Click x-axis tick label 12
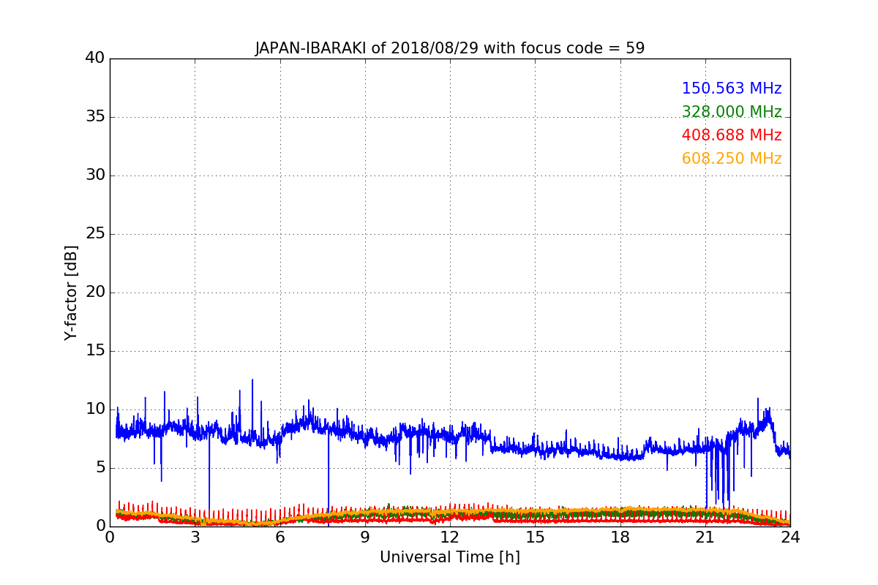The height and width of the screenshot is (585, 878). tap(450, 537)
